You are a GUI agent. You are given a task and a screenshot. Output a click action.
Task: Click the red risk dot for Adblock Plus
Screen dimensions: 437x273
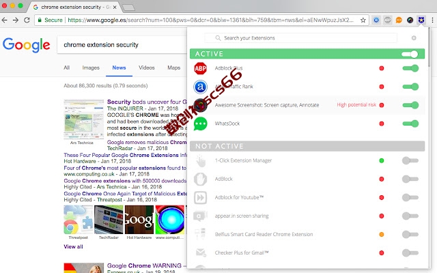point(382,68)
